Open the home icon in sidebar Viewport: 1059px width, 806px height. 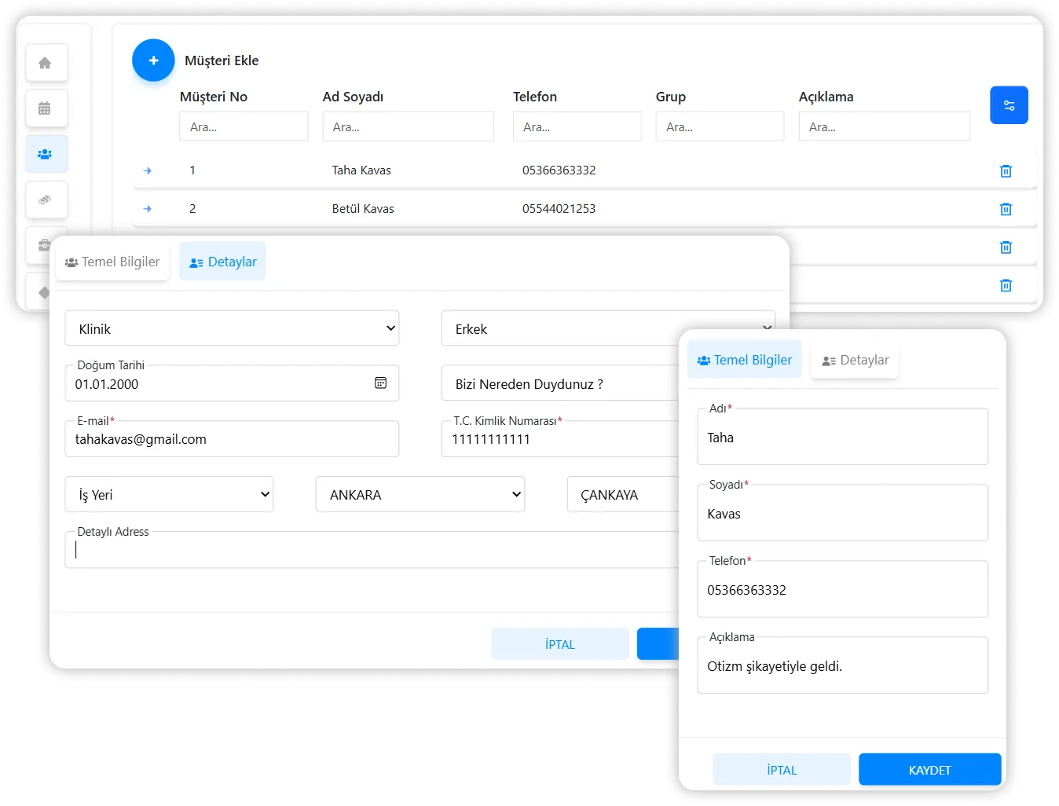tap(46, 63)
